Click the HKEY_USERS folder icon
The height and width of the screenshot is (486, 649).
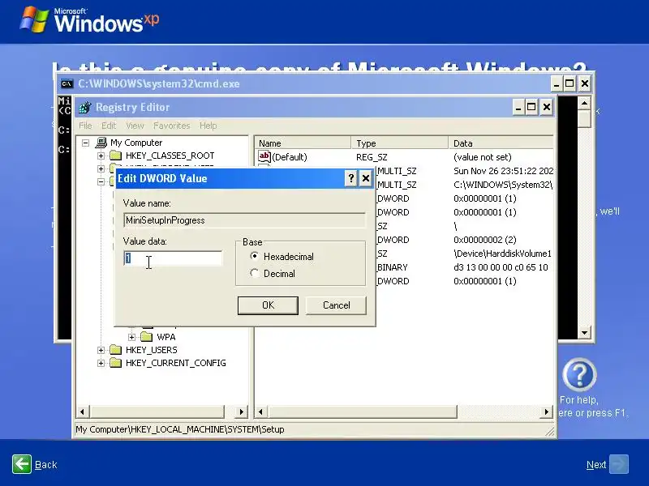(x=115, y=350)
